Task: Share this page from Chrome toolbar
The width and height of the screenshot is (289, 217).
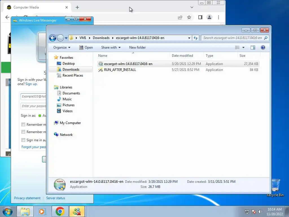Action: [x=180, y=17]
